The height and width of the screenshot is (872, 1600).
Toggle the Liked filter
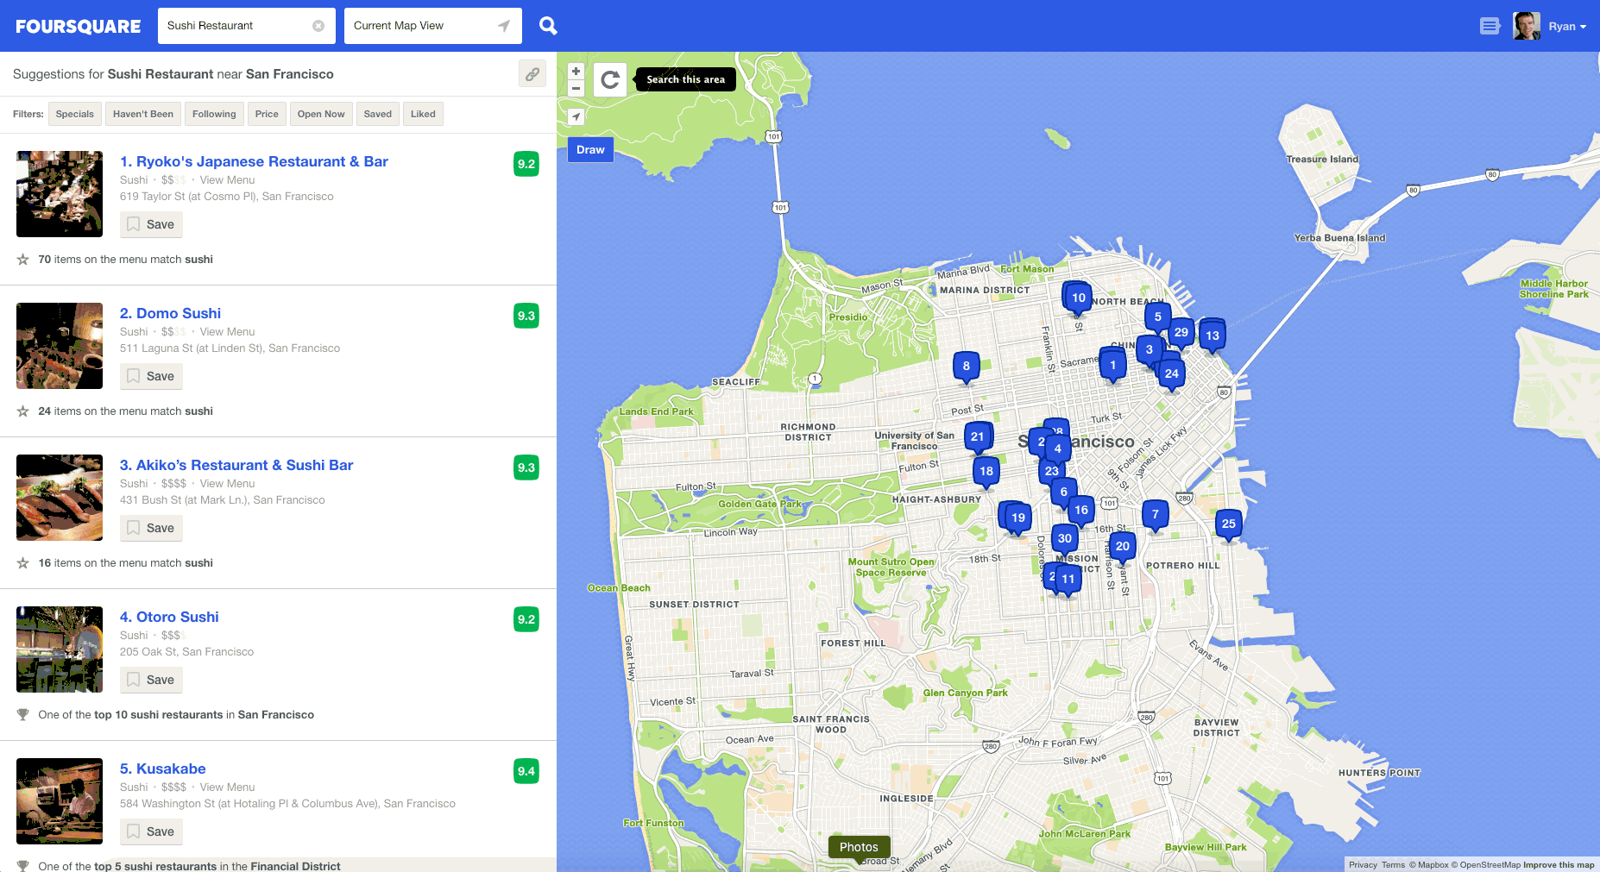pyautogui.click(x=423, y=114)
